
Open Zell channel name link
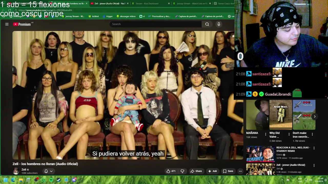pos(24,170)
